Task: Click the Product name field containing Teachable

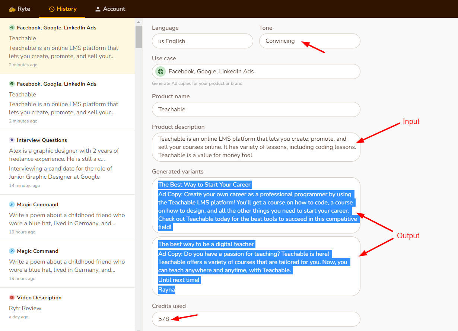Action: 256,109
